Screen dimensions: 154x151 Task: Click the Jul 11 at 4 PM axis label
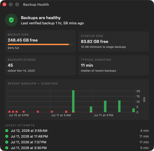(103, 115)
